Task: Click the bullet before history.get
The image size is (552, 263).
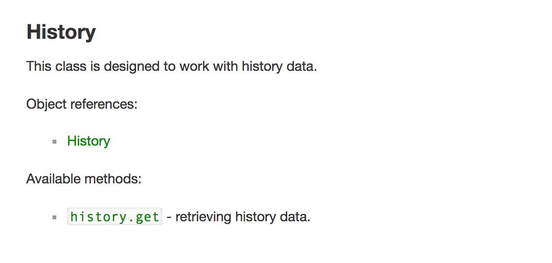Action: point(54,217)
